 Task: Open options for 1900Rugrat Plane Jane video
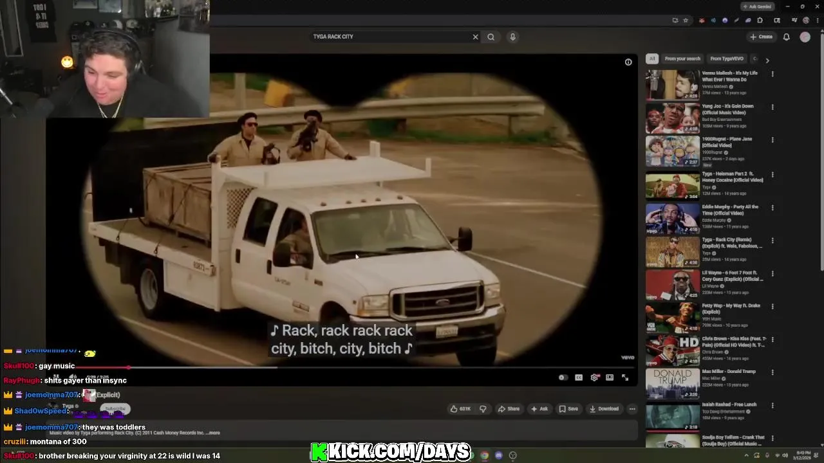click(772, 140)
